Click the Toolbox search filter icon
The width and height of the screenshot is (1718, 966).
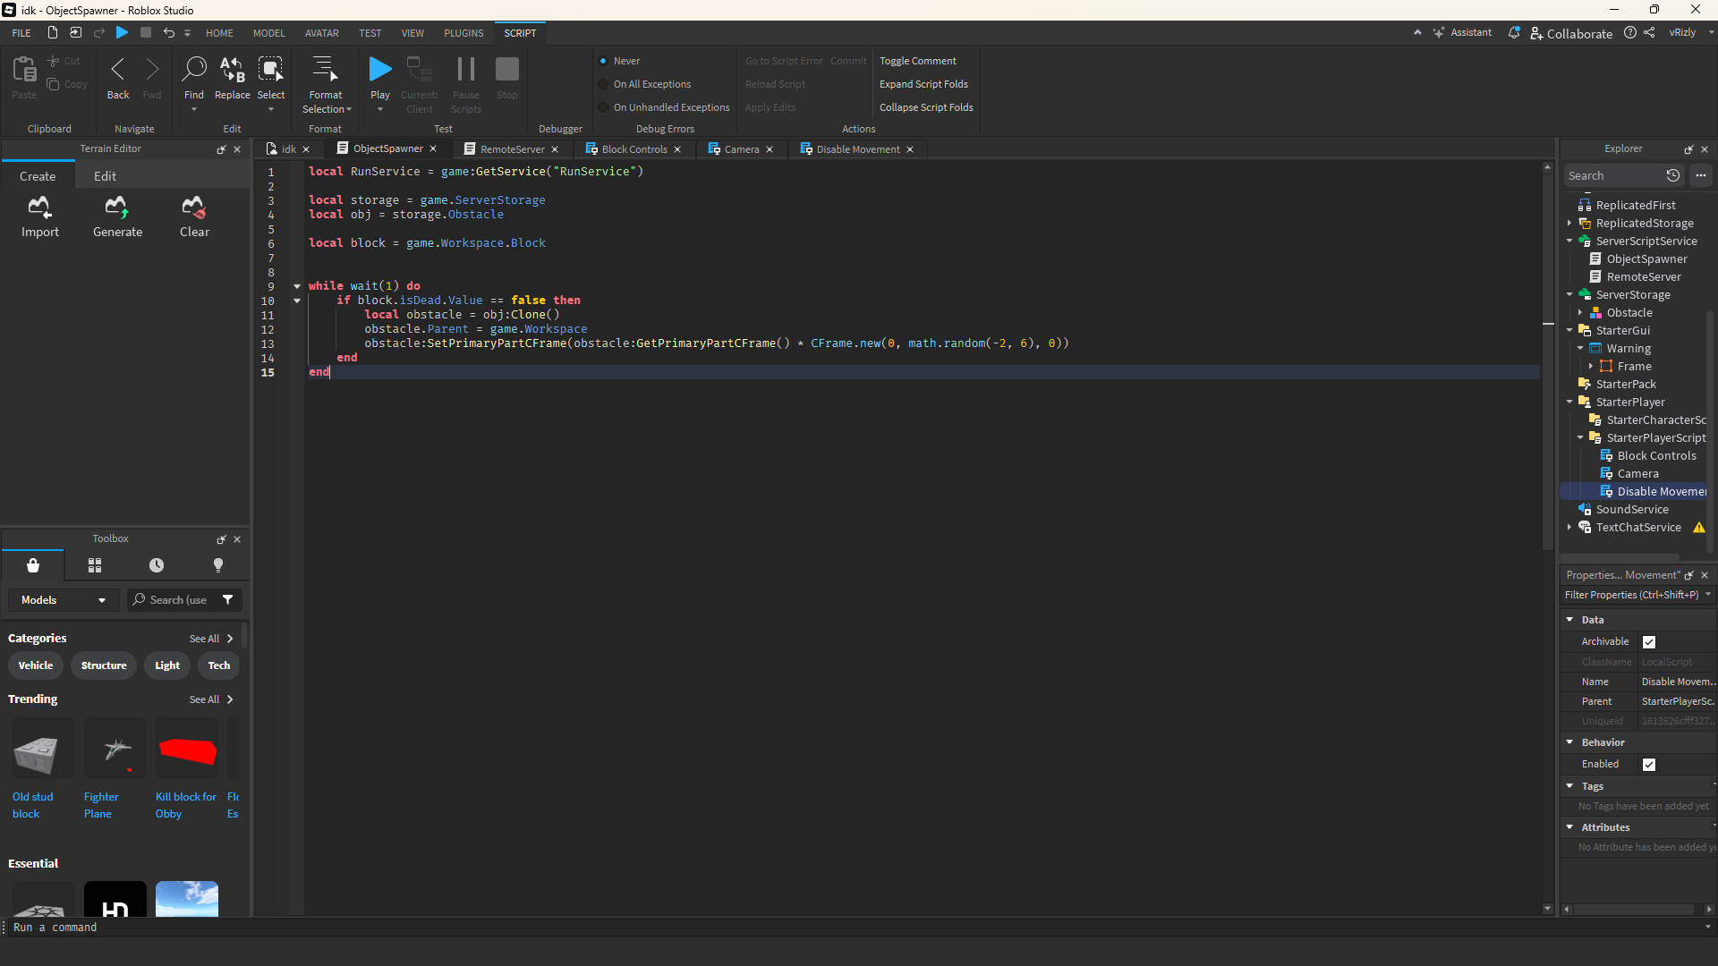(x=228, y=600)
